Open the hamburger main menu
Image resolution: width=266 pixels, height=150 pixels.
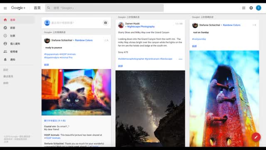pos(5,8)
